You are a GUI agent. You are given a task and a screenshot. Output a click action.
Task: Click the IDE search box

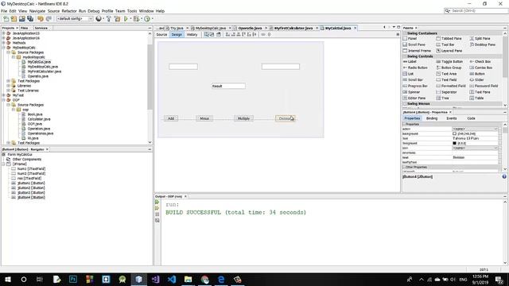tap(476, 10)
